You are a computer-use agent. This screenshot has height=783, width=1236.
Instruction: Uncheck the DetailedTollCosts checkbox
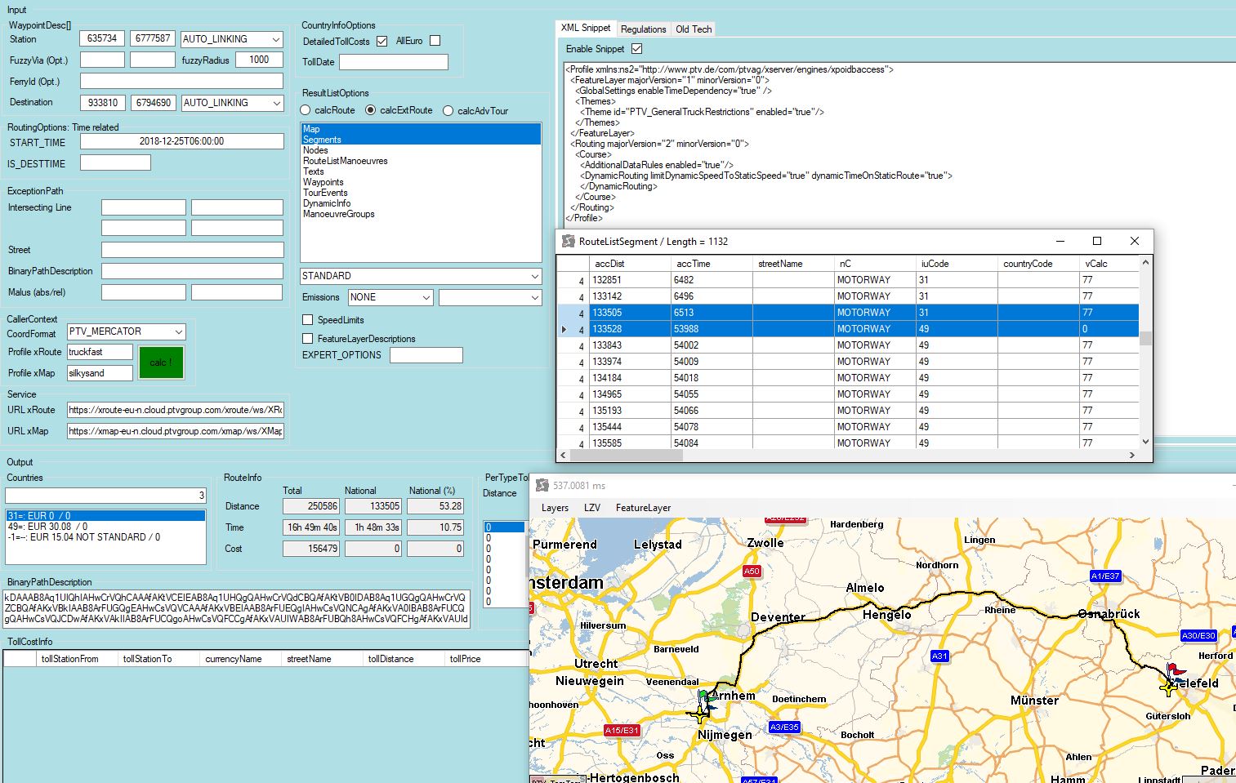(382, 41)
